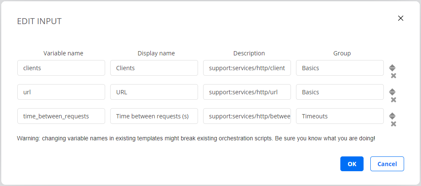Select the 'support:services/http/url' description field
Viewport: 421px width, 186px height.
[247, 92]
